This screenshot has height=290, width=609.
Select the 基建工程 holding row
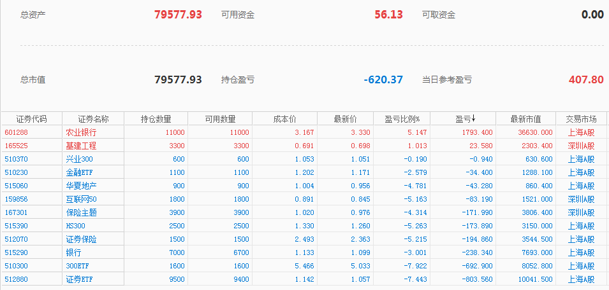(304, 146)
